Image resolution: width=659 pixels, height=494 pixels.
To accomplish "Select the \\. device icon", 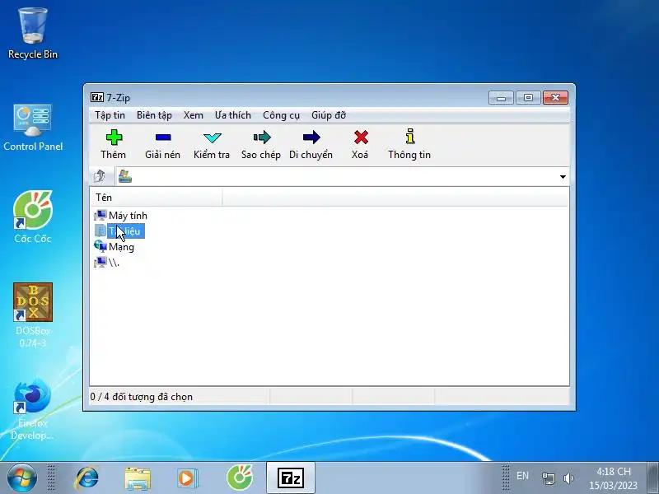I will tap(100, 263).
